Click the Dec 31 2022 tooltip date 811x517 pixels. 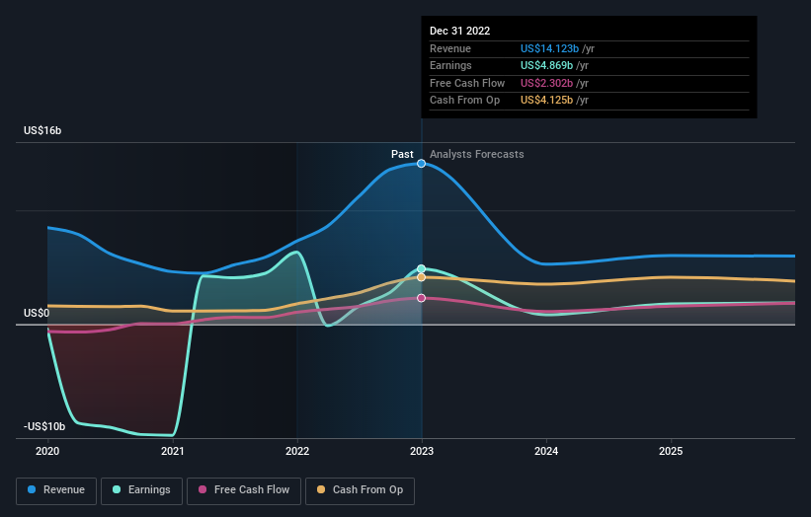(x=459, y=31)
